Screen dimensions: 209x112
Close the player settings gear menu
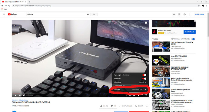point(134,95)
